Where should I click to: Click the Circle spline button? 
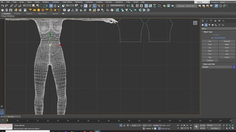click(210, 44)
